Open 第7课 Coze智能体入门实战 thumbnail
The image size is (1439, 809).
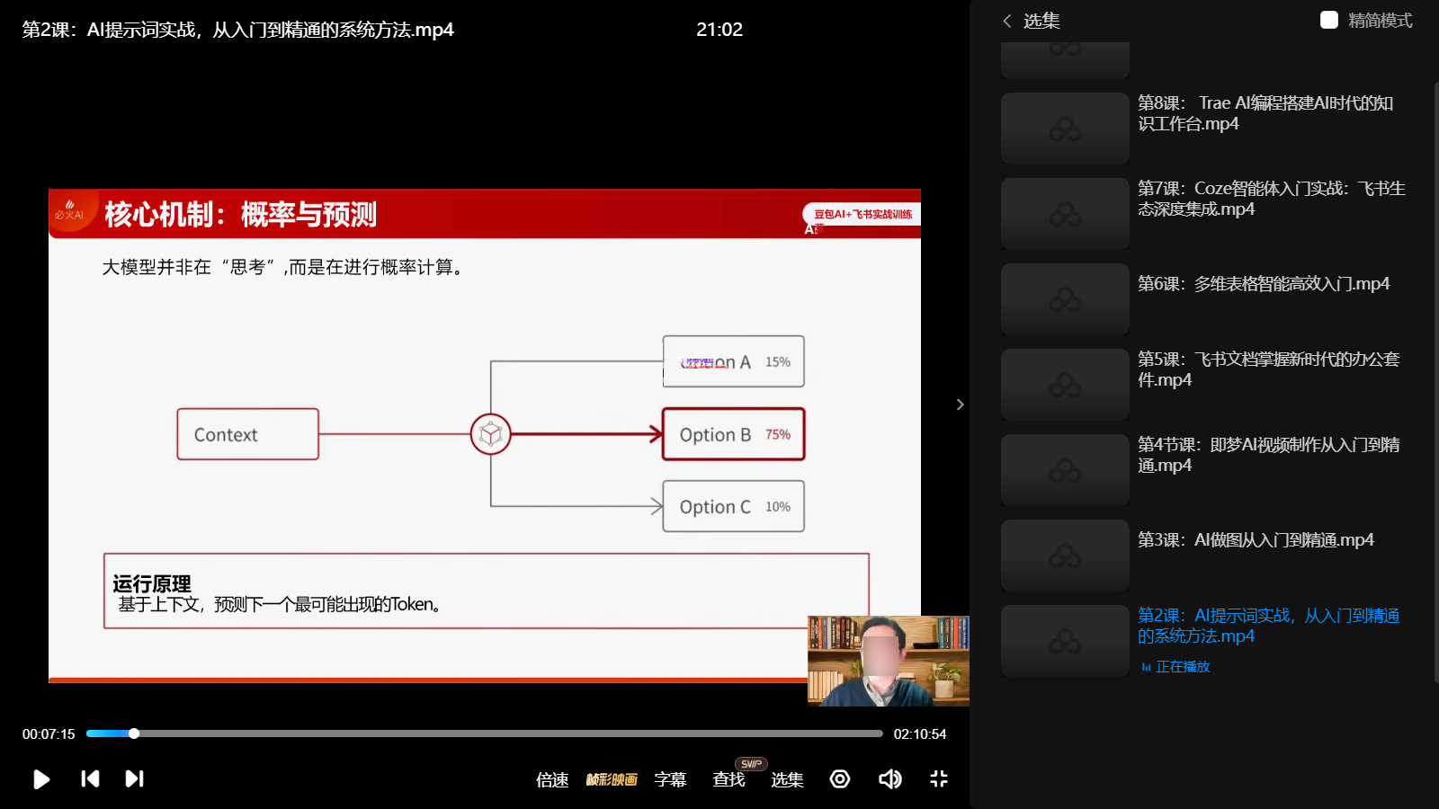pos(1065,214)
